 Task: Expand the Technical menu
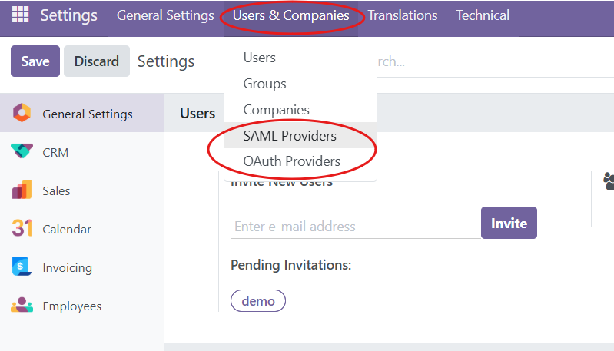(x=483, y=15)
